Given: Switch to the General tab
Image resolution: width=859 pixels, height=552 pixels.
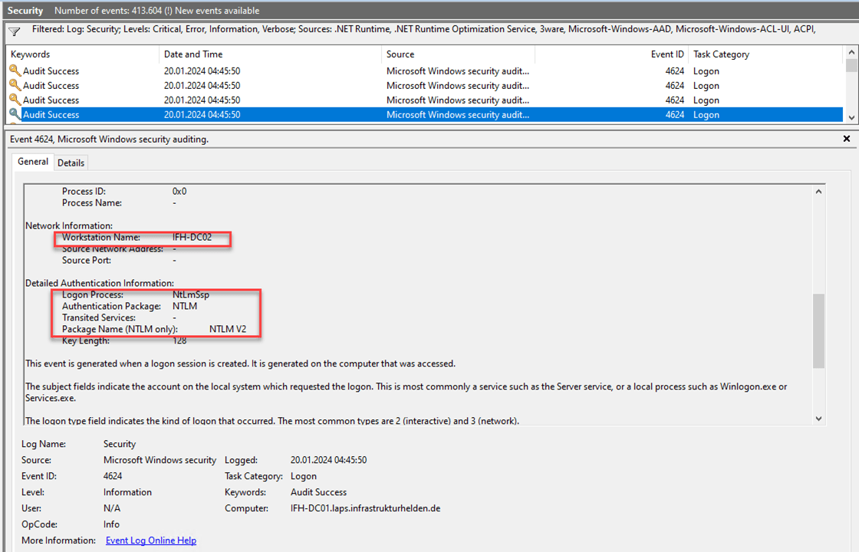Looking at the screenshot, I should click(x=33, y=162).
